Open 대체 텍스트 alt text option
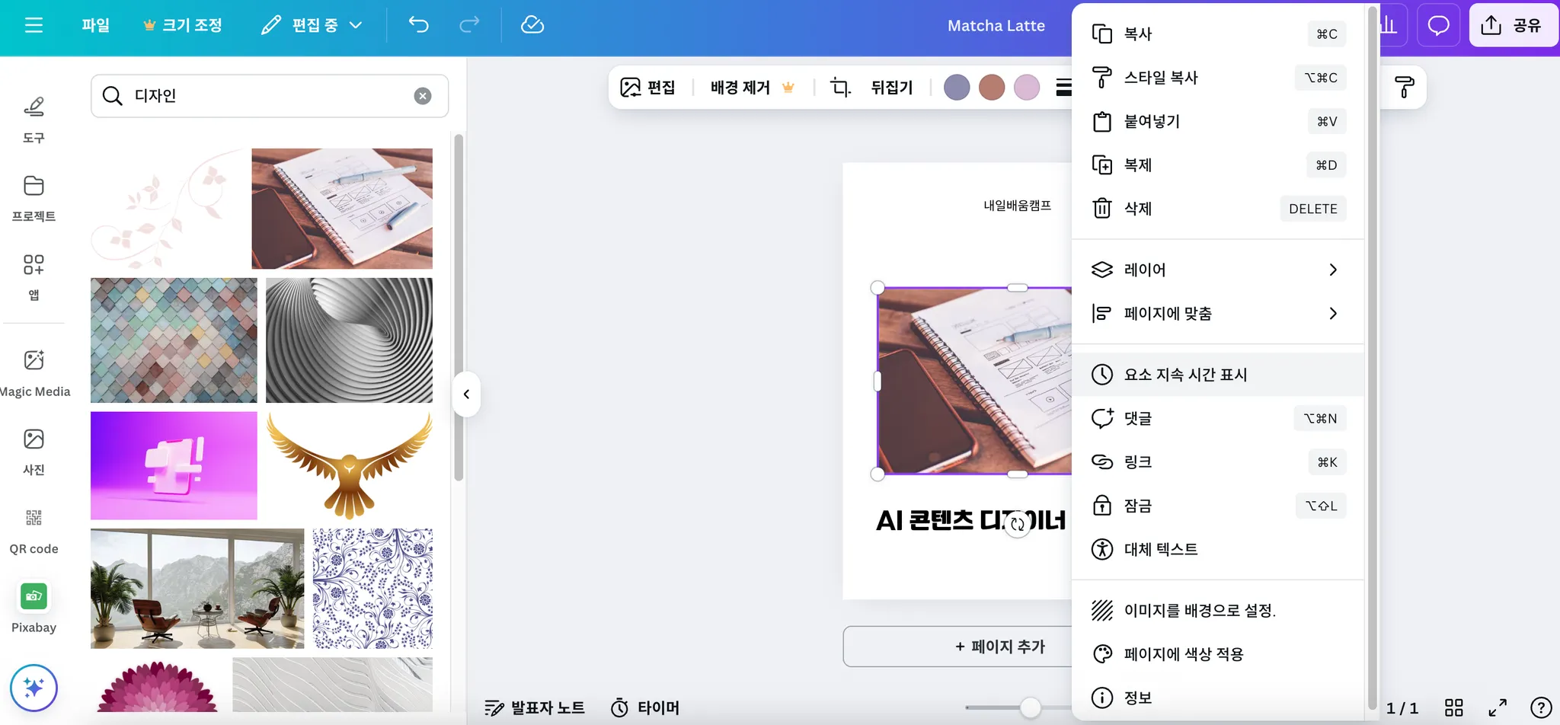This screenshot has height=725, width=1560. coord(1217,549)
